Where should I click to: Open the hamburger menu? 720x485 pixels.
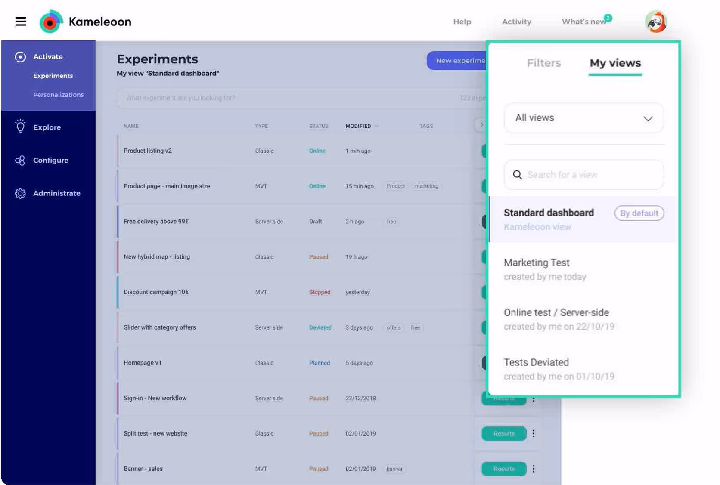click(x=20, y=22)
